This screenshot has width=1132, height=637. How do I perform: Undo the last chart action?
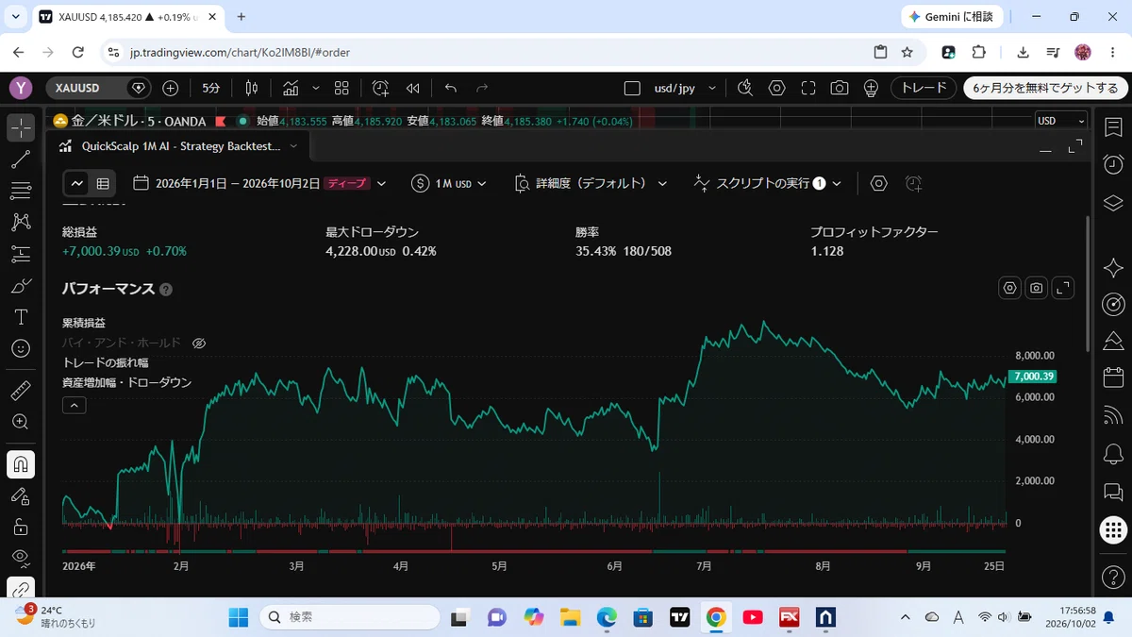point(451,88)
